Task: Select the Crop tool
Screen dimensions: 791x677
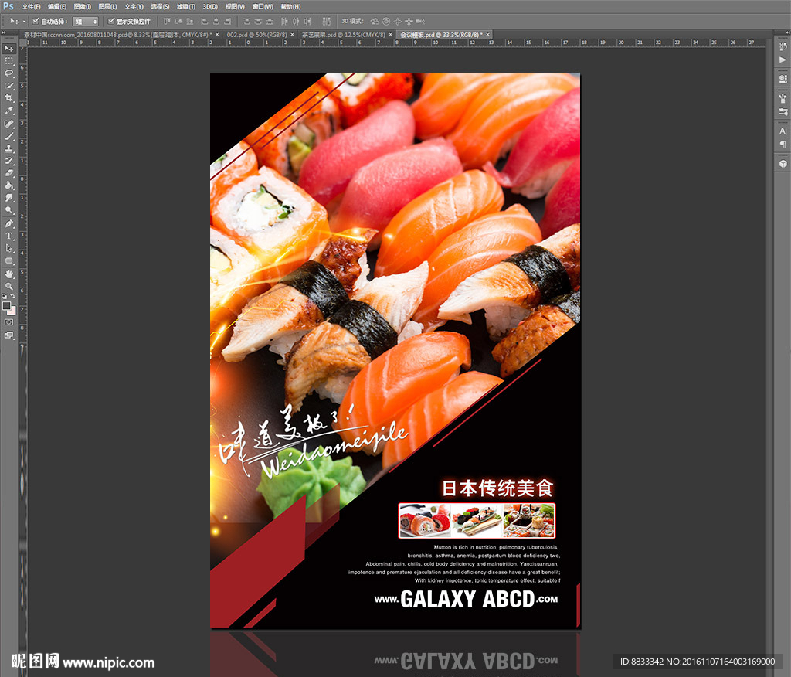Action: pos(9,98)
